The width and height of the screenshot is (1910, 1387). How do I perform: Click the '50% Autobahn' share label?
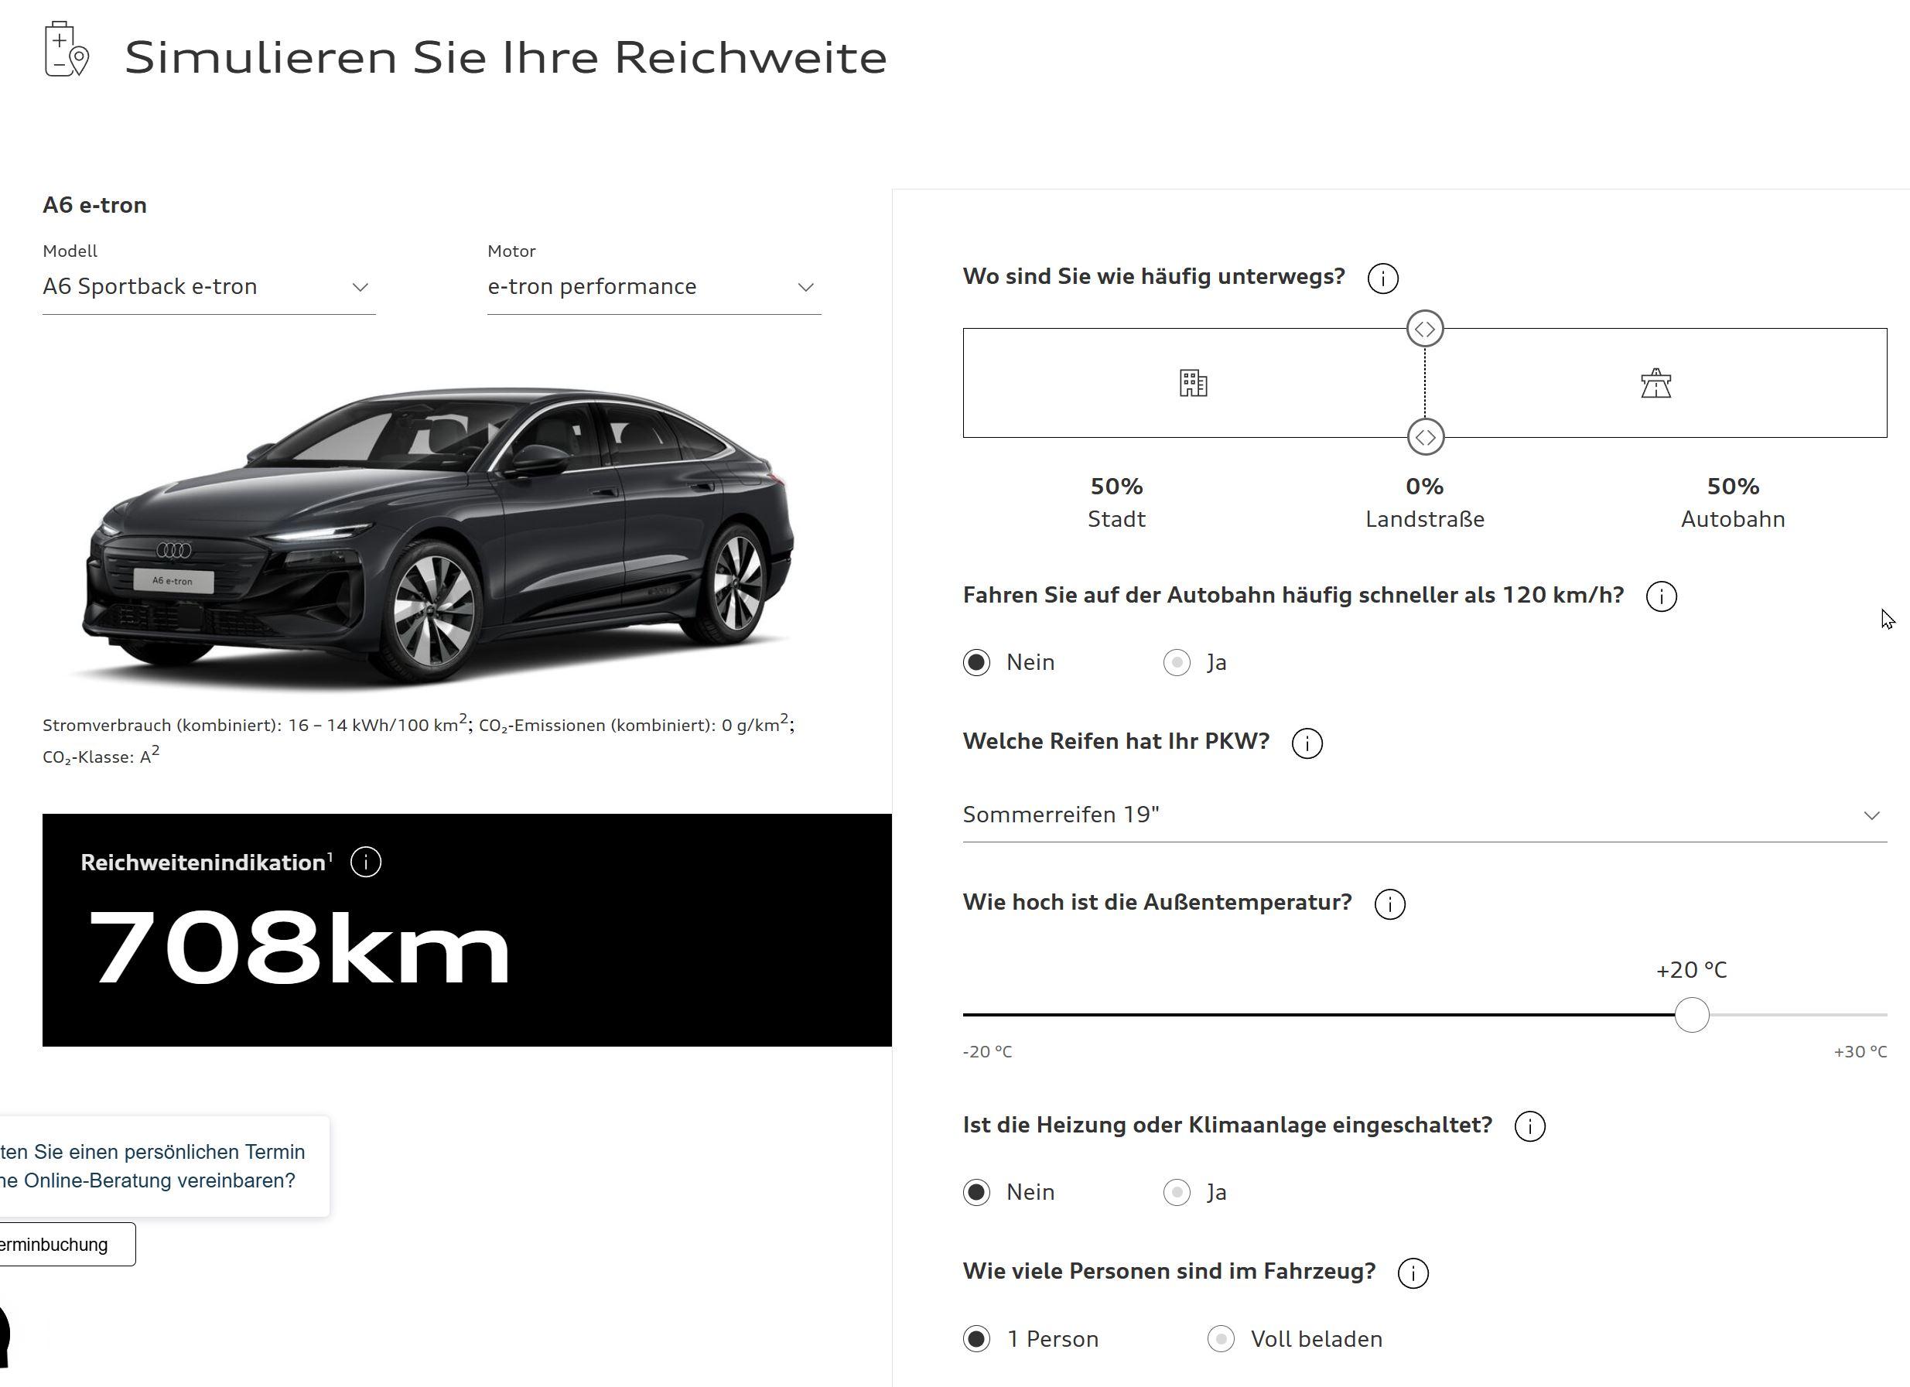tap(1733, 503)
